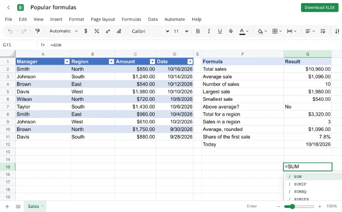This screenshot has height=212, width=342.
Task: Toggle underline formatting
Action: 220,31
